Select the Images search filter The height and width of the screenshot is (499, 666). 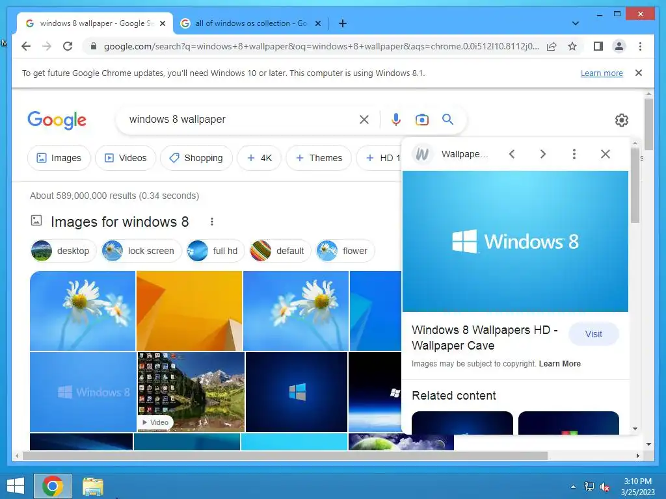pos(59,158)
